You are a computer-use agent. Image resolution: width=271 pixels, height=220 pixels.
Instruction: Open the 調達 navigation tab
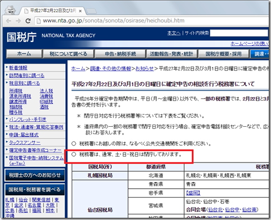click(259, 54)
